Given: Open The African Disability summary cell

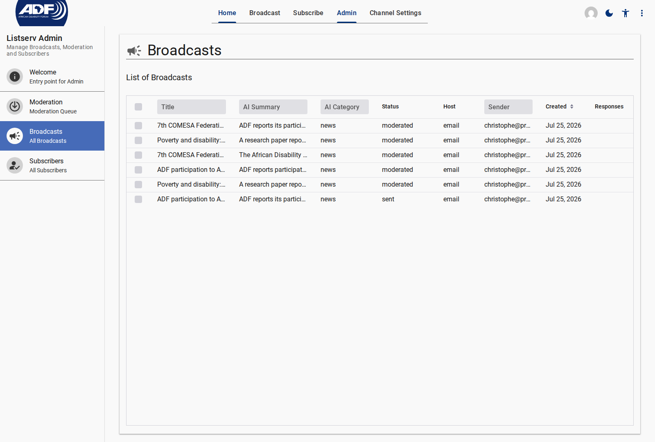Looking at the screenshot, I should click(273, 155).
